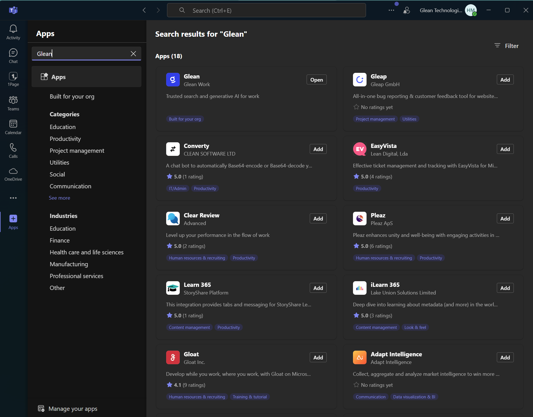Screen dimensions: 533x417
Task: Add the iLearn 365 app
Action: 505,288
